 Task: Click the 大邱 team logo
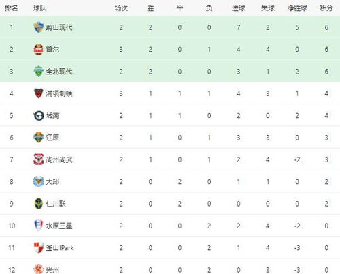(39, 181)
